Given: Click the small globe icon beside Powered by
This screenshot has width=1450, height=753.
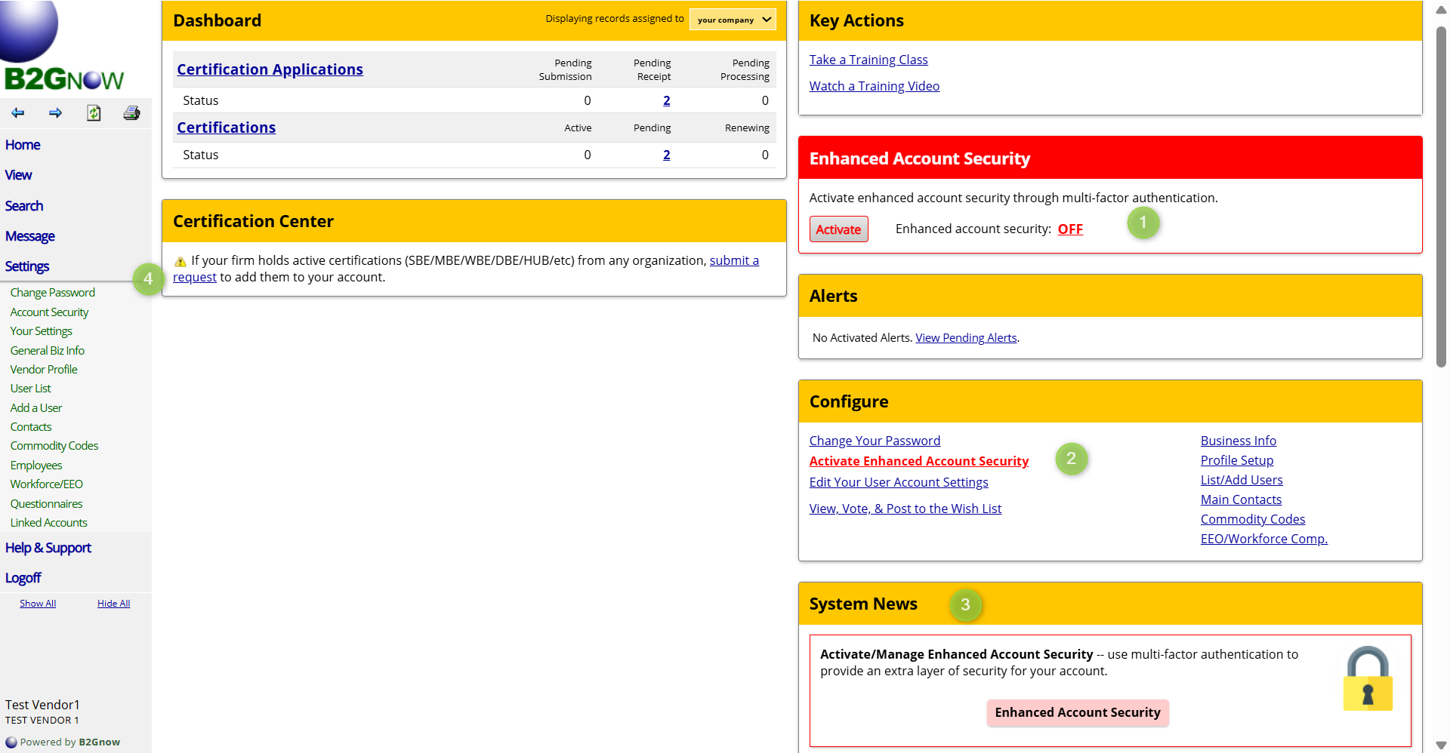Looking at the screenshot, I should click(11, 742).
